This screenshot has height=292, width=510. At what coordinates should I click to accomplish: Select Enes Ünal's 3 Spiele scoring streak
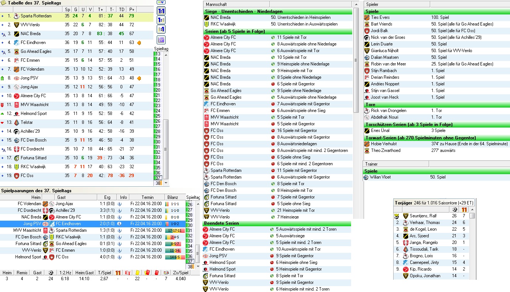(436, 130)
